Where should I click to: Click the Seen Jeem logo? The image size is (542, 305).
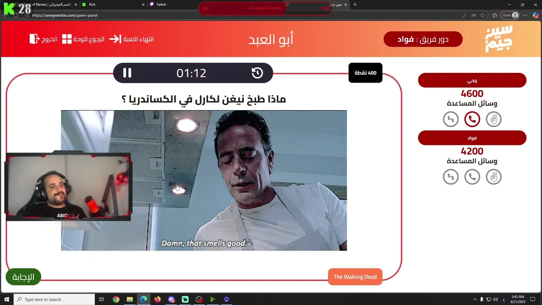point(498,39)
